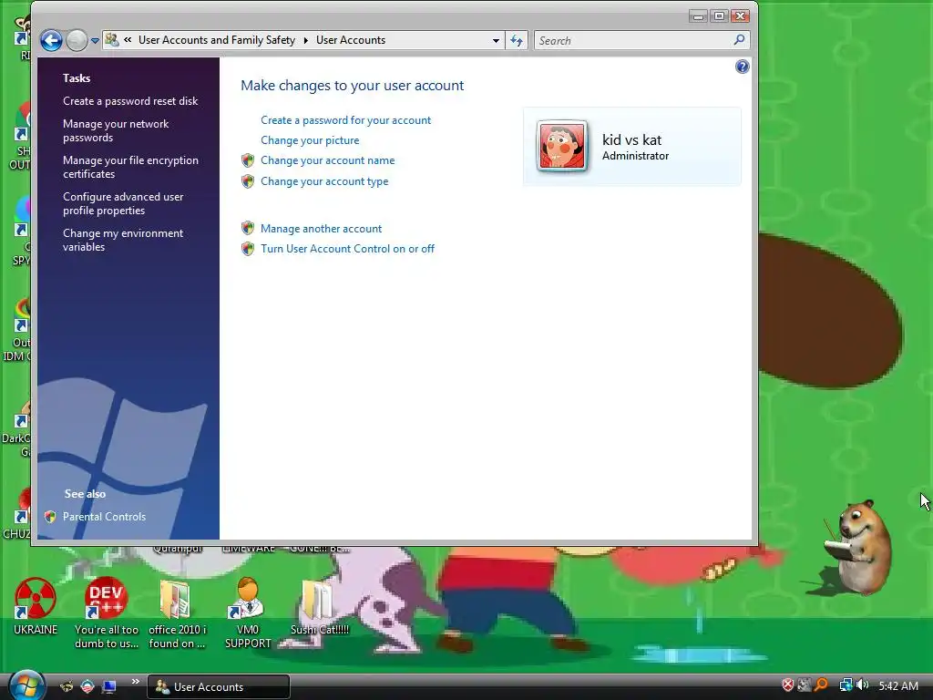Screen dimensions: 933x700
Task: Minimize the User Accounts window
Action: click(x=699, y=16)
